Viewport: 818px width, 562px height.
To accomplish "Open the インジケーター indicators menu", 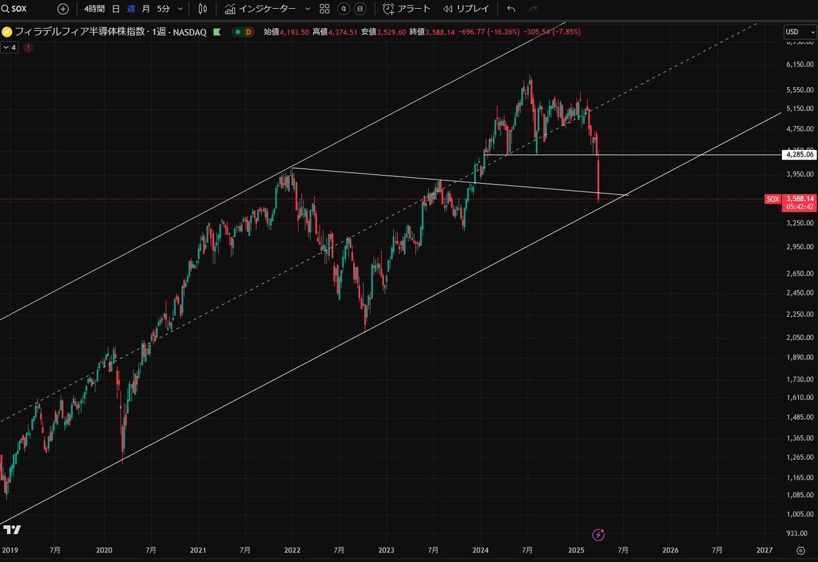I will coord(260,9).
